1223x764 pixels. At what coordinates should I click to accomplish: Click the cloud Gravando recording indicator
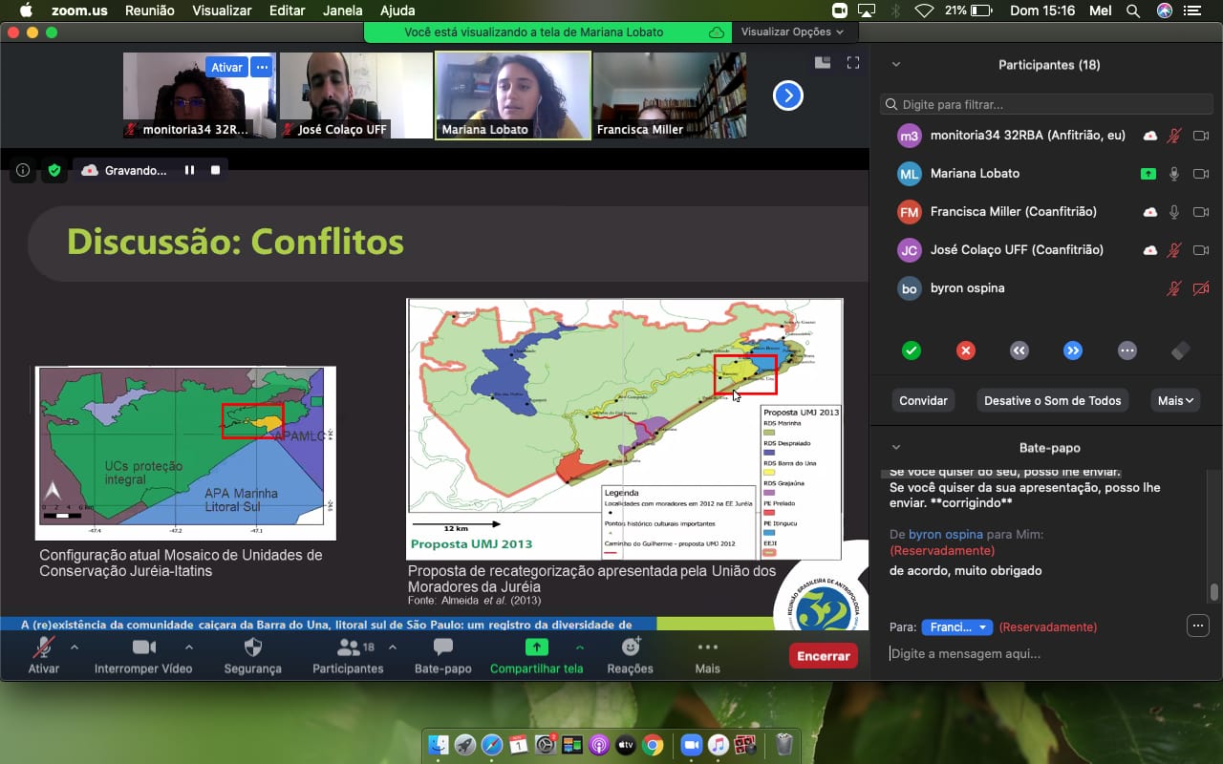point(123,170)
